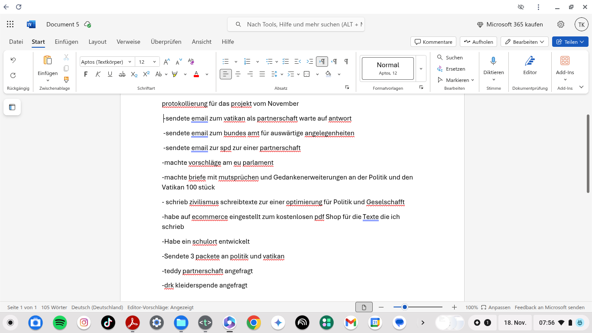Open the TK account profile circle

click(x=582, y=24)
